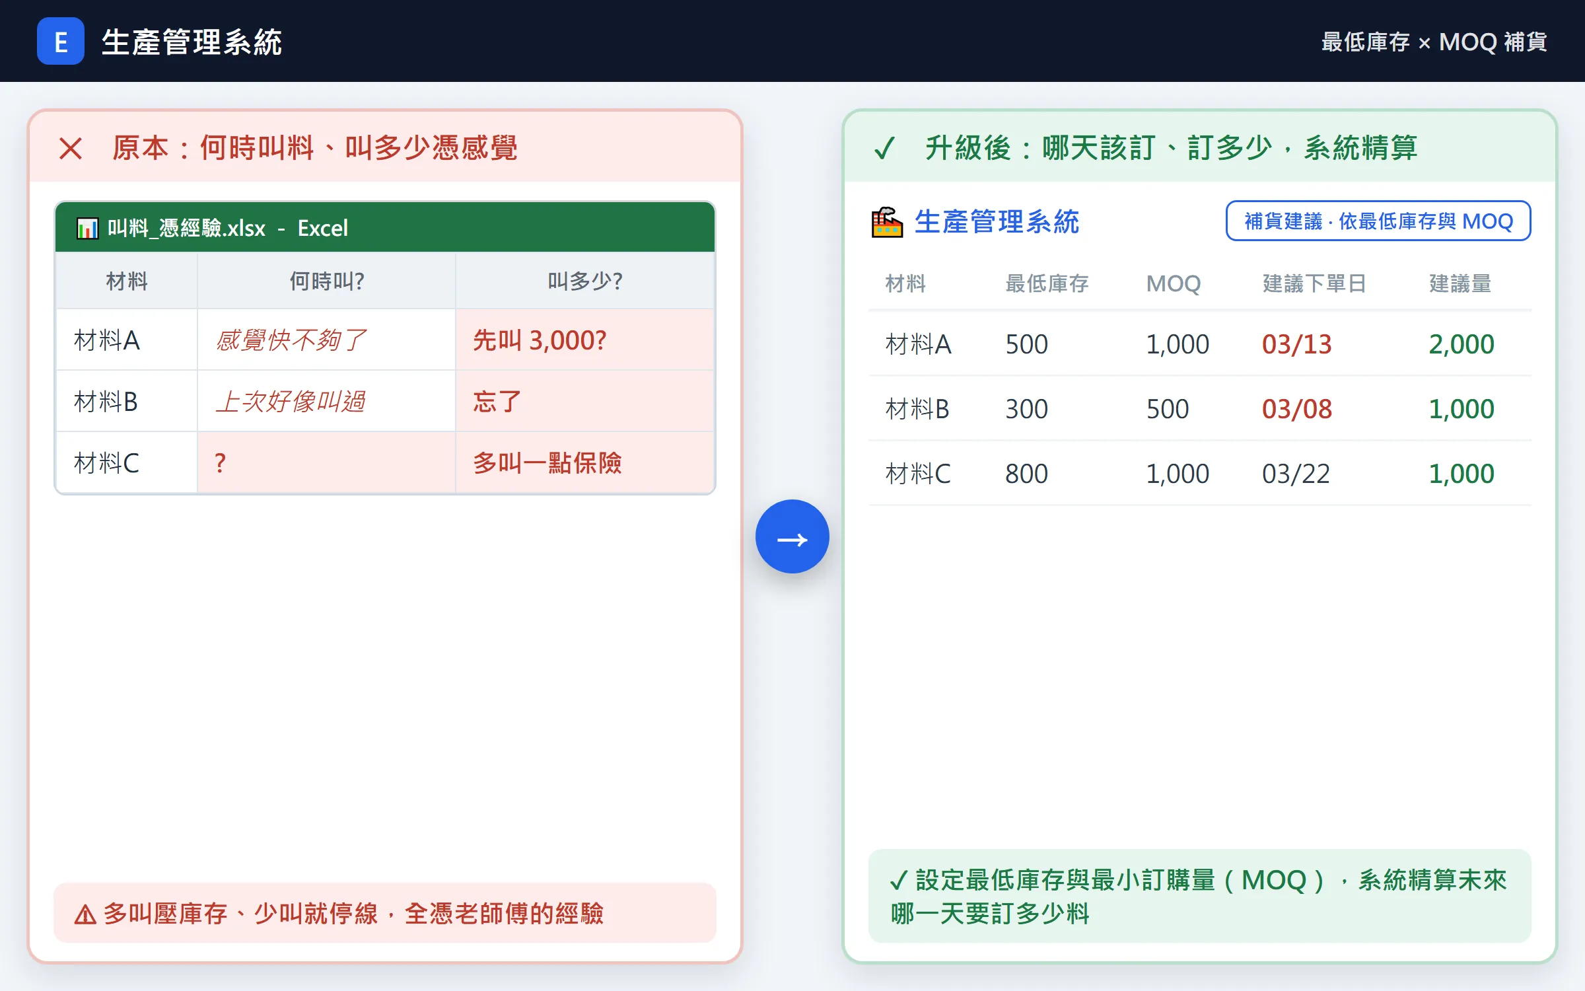Click the 叫料_憑經驗.xlsx - Excel title

coord(227,228)
